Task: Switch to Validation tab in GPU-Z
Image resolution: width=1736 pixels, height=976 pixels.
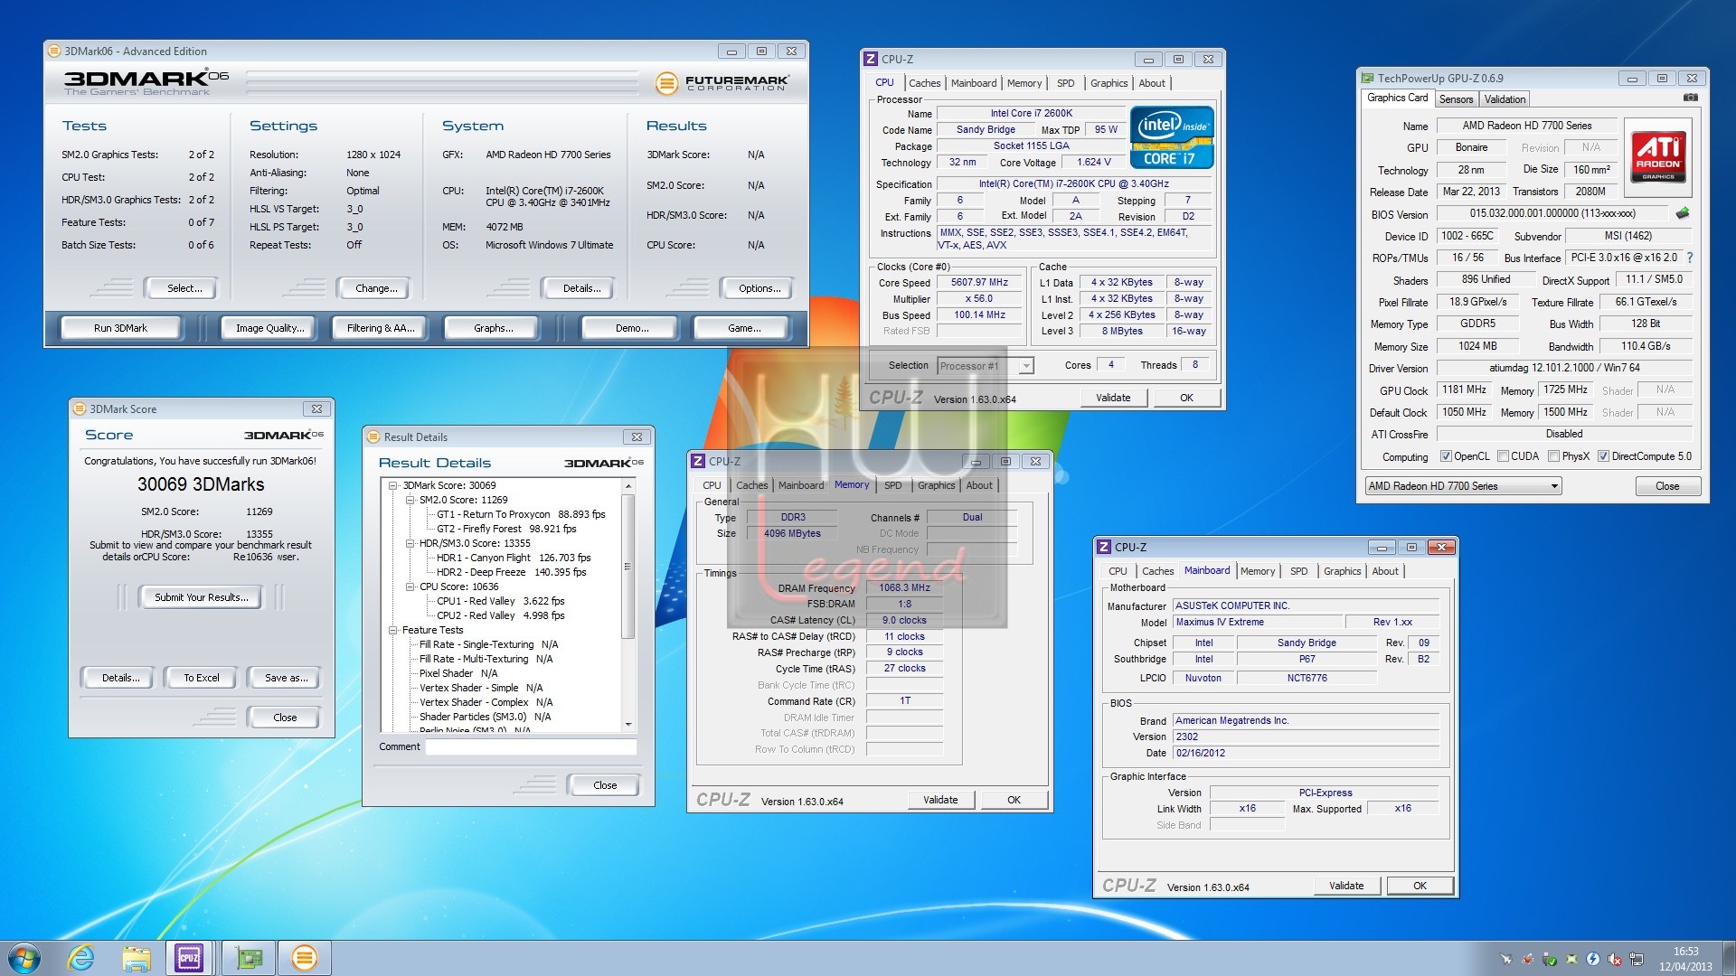Action: pyautogui.click(x=1505, y=99)
